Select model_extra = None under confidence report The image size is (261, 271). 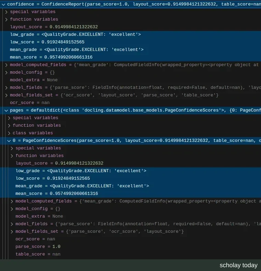coord(131,80)
